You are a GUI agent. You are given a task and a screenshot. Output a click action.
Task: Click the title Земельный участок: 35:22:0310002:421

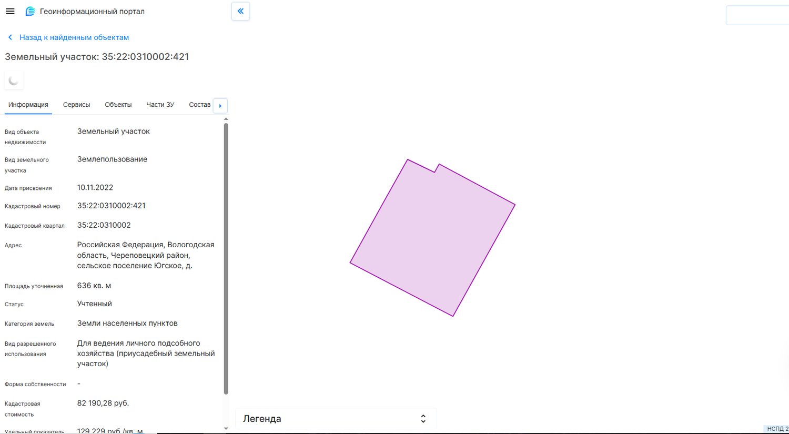(x=97, y=57)
